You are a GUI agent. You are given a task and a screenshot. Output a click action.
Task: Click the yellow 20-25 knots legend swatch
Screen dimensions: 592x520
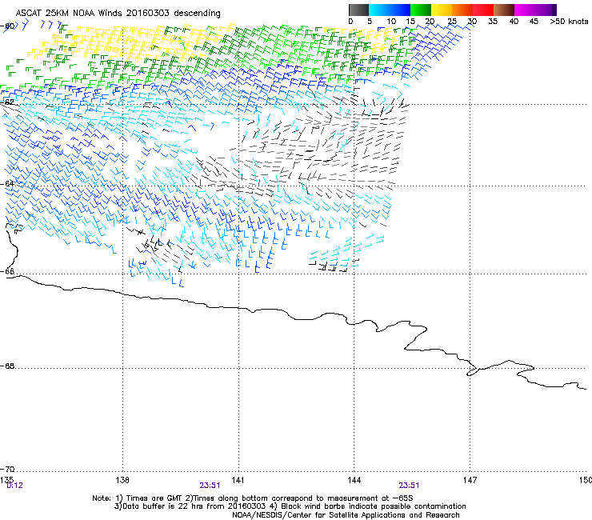(442, 10)
